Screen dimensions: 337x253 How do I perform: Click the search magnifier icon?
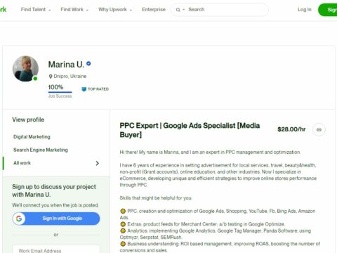pos(178,10)
